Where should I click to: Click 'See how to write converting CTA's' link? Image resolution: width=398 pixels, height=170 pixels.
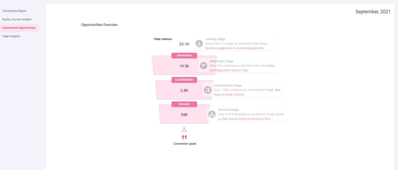246,119
